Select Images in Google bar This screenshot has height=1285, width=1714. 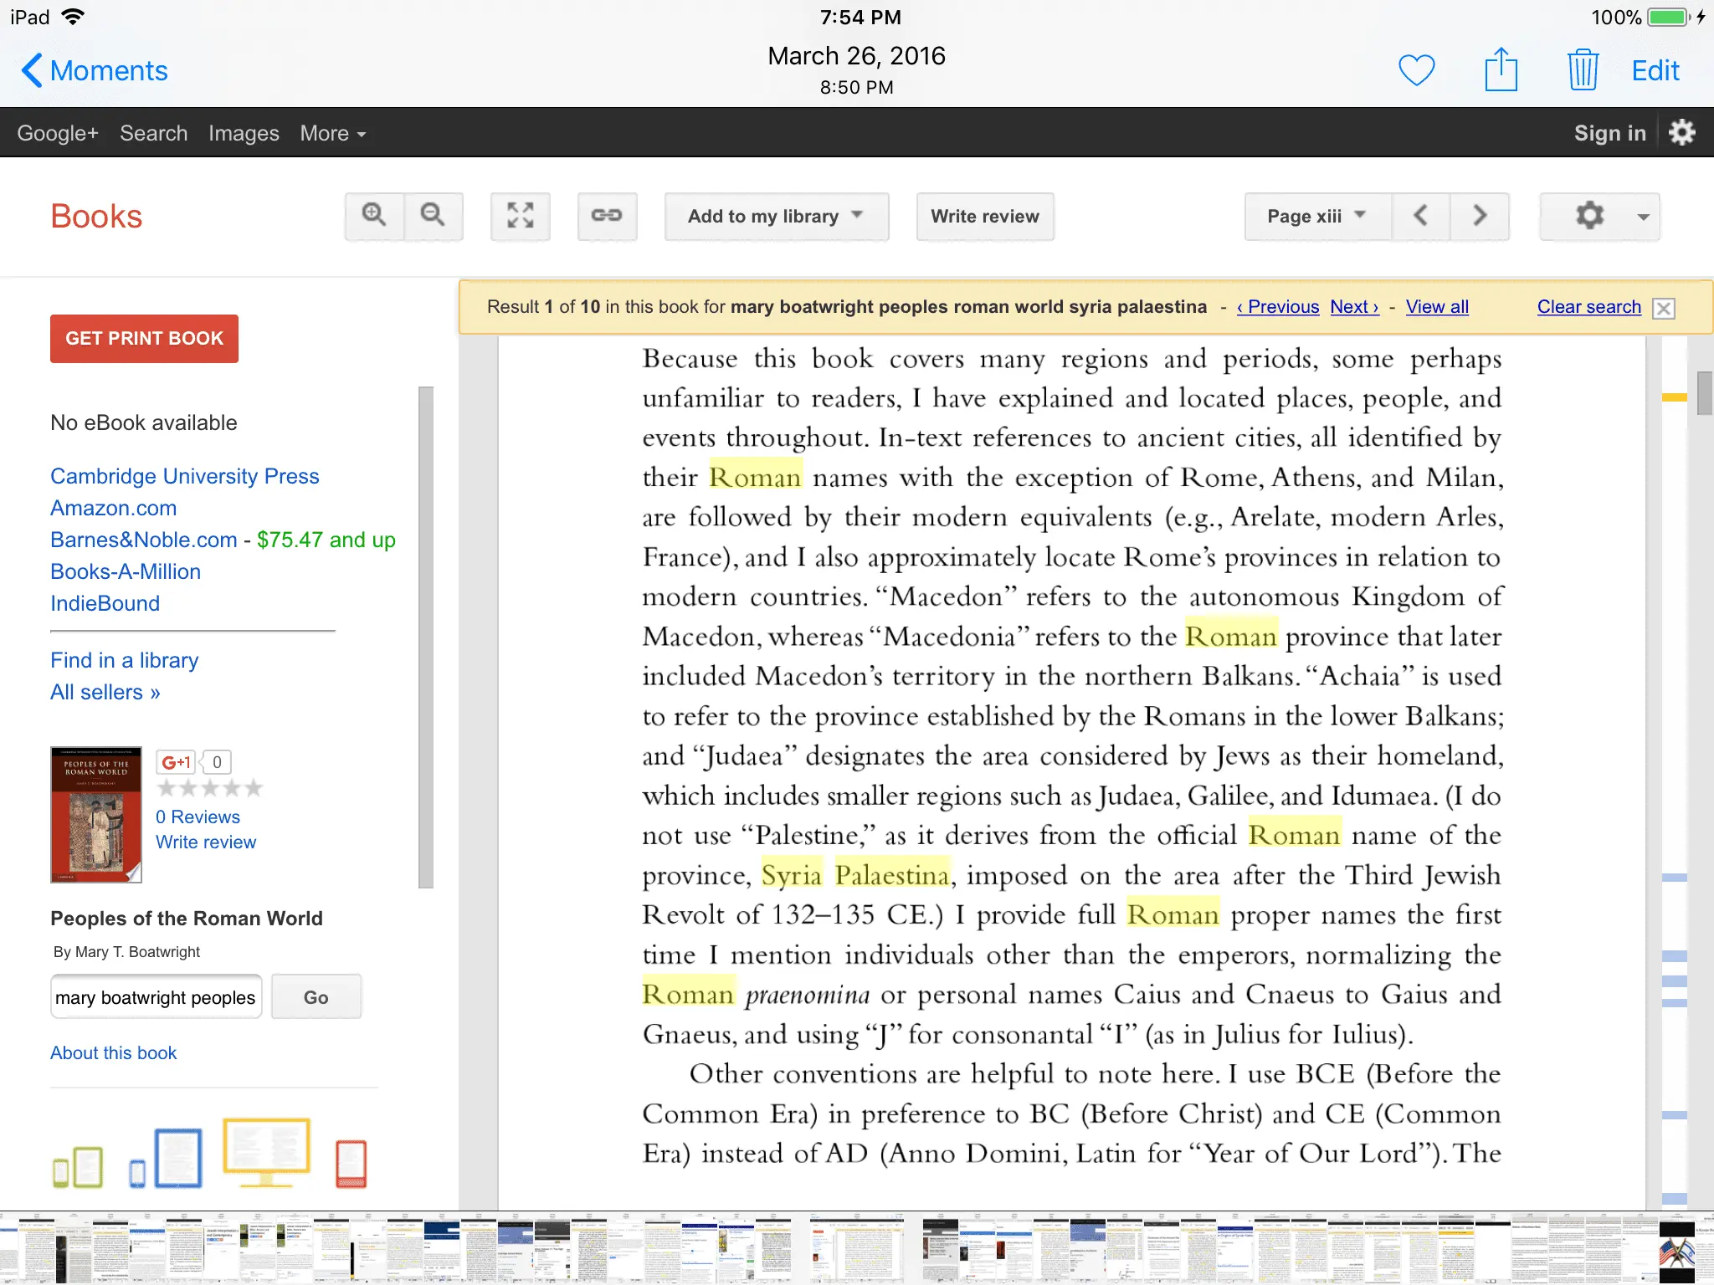pos(244,133)
